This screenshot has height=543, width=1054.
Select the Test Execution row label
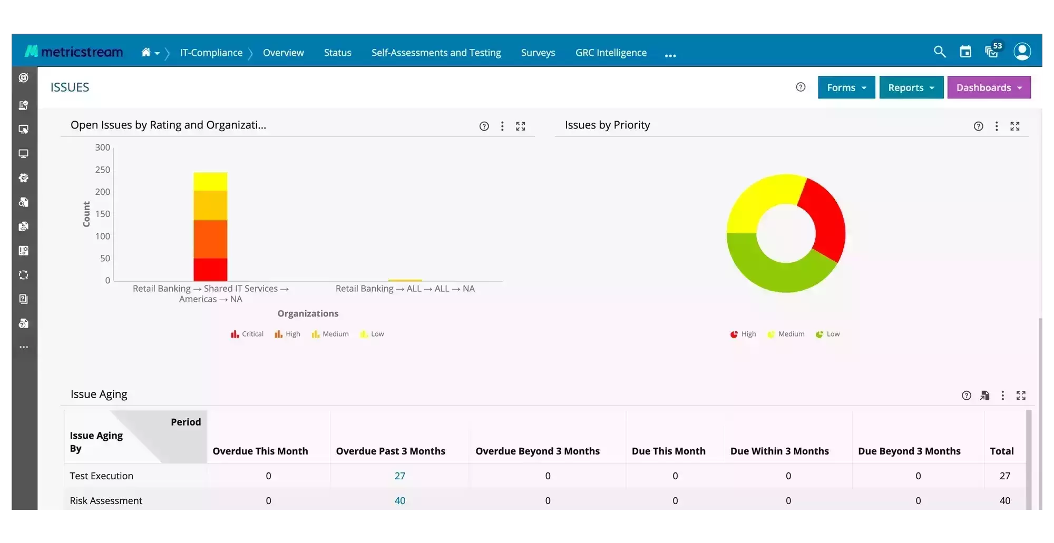click(102, 476)
